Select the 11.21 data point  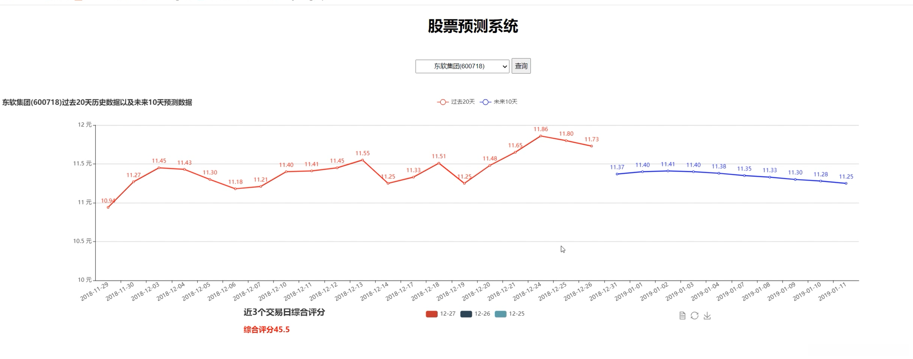point(261,186)
